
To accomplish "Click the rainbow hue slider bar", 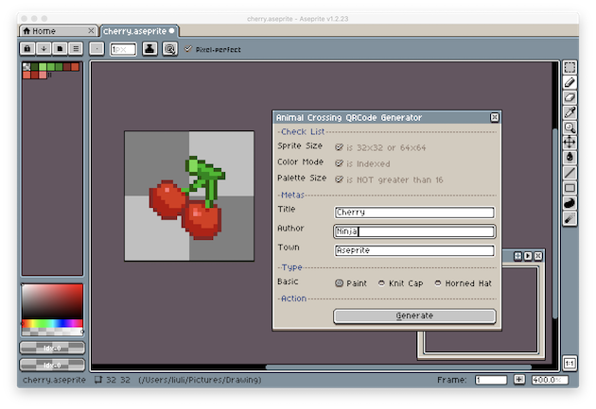I will pyautogui.click(x=52, y=323).
